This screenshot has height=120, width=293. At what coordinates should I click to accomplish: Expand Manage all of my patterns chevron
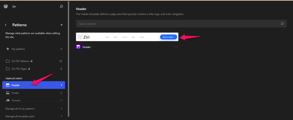[62, 109]
